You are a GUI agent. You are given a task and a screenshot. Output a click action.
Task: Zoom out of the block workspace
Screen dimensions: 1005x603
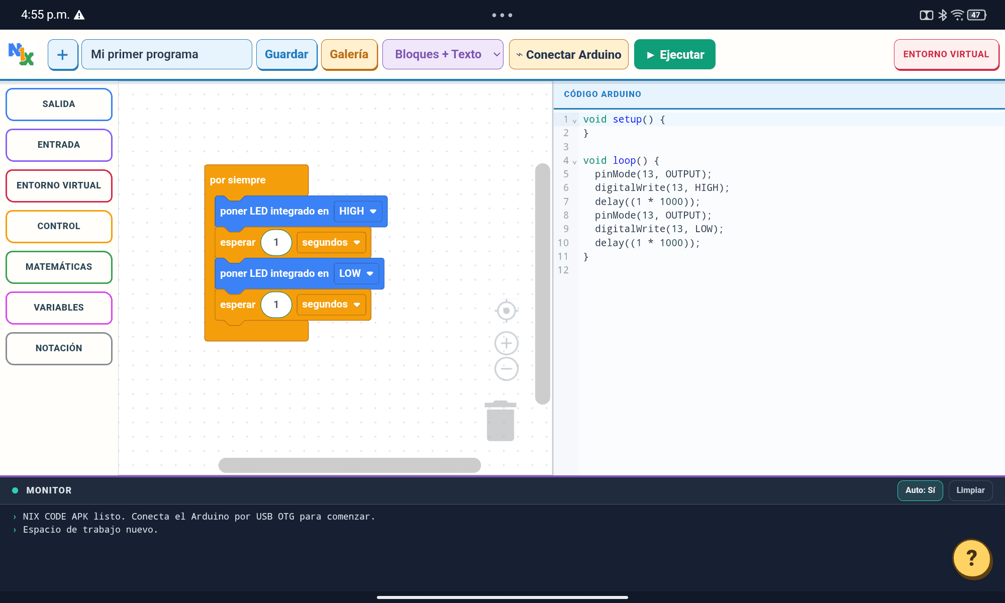pos(507,369)
